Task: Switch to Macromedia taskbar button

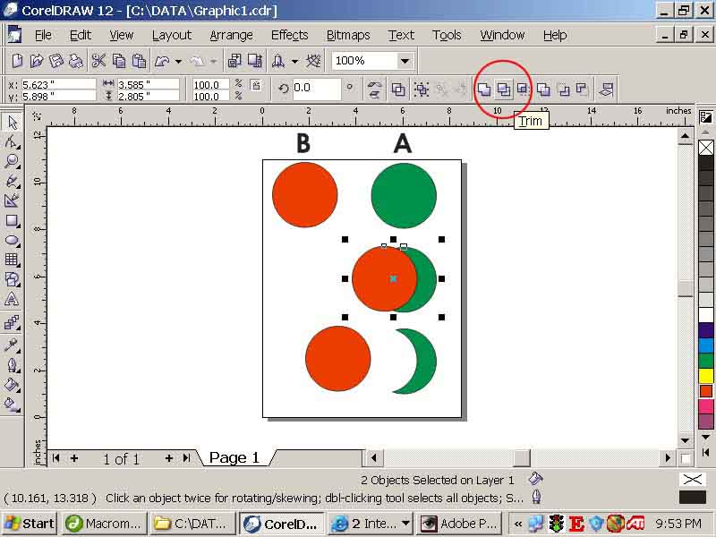Action: pos(106,524)
